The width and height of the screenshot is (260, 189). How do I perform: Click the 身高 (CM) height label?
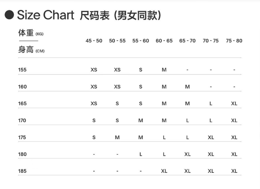pyautogui.click(x=31, y=50)
